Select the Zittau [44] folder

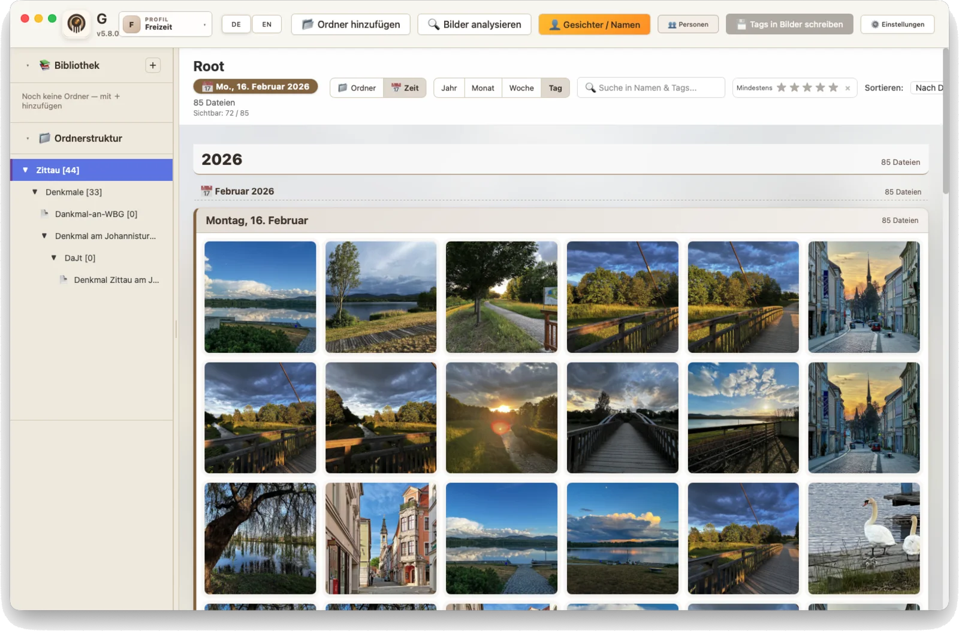tap(92, 170)
